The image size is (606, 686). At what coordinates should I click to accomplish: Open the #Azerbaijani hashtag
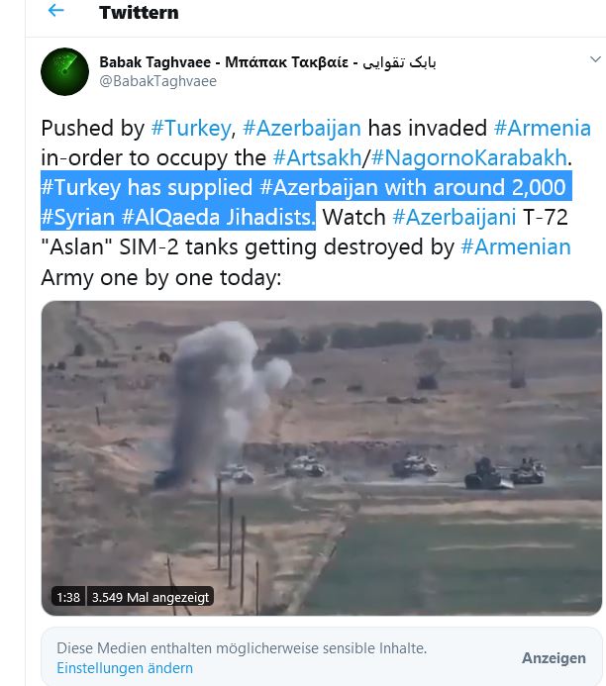454,217
